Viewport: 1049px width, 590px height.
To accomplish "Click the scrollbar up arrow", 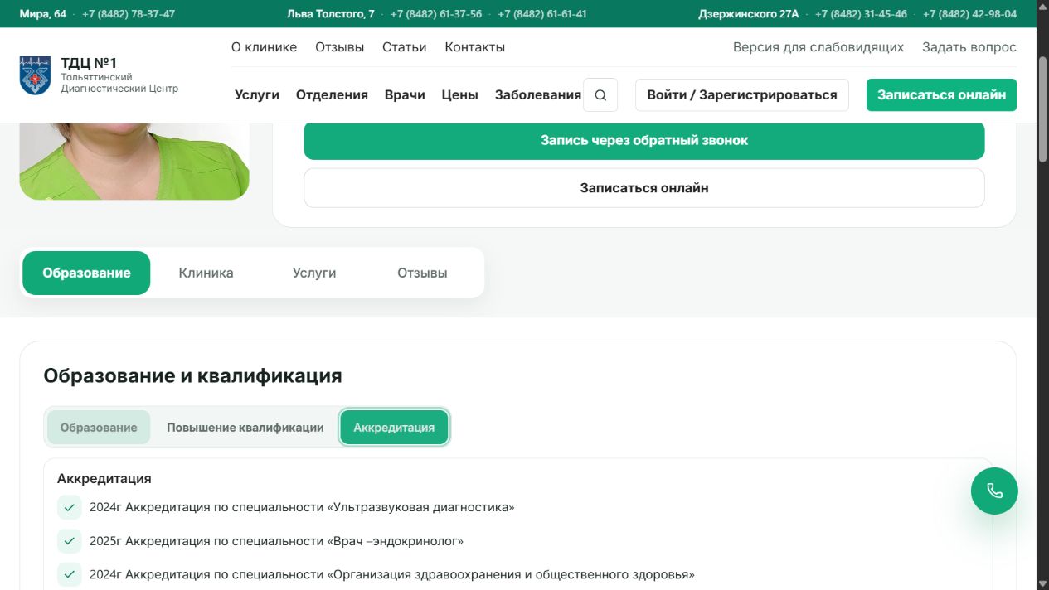I will pyautogui.click(x=1042, y=6).
